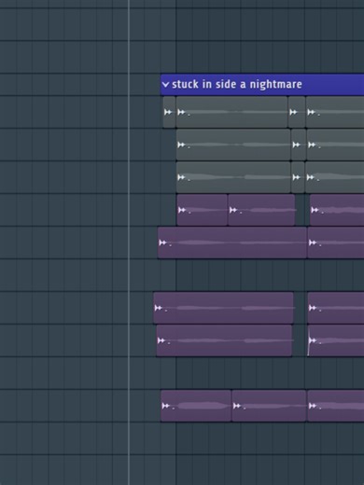The height and width of the screenshot is (485, 364).
Task: Open menu icon of short middle clip, top gray track
Action: (x=293, y=112)
